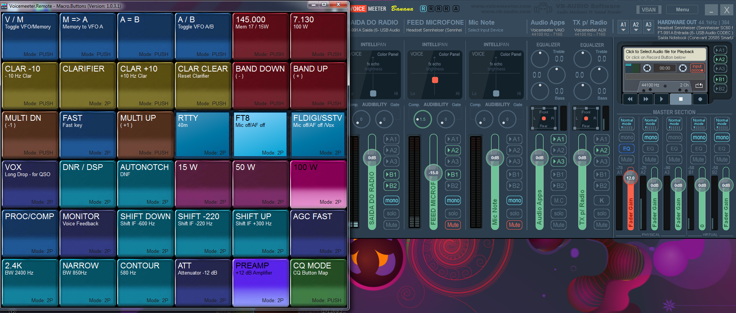Toggle Mute on Mic Note strip
The image size is (736, 313).
515,225
